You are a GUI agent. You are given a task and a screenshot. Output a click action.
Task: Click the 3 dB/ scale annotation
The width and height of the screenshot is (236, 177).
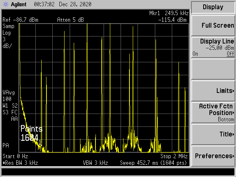click(x=7, y=42)
